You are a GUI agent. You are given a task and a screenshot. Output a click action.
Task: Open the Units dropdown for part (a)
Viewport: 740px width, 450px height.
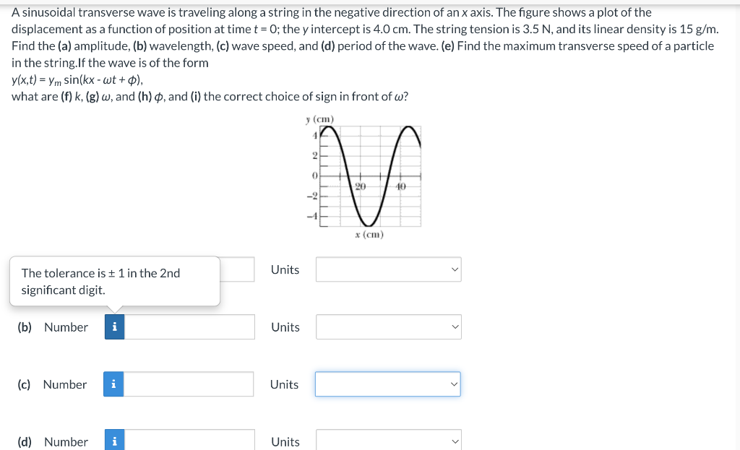click(388, 269)
